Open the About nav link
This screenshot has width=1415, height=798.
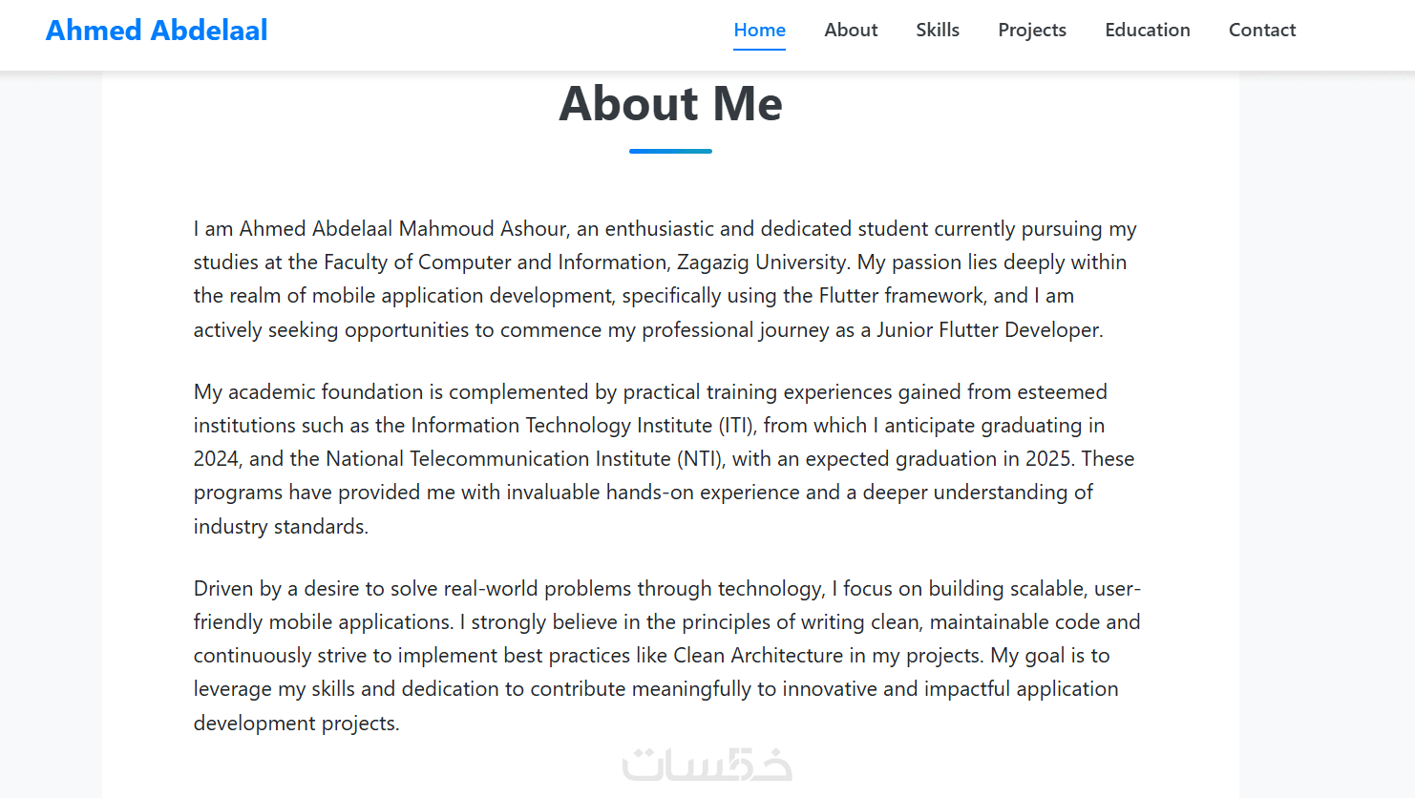[x=851, y=30]
